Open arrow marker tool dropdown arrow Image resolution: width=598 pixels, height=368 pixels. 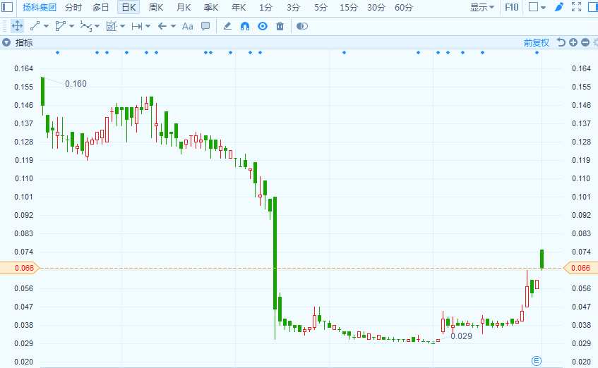click(x=173, y=26)
